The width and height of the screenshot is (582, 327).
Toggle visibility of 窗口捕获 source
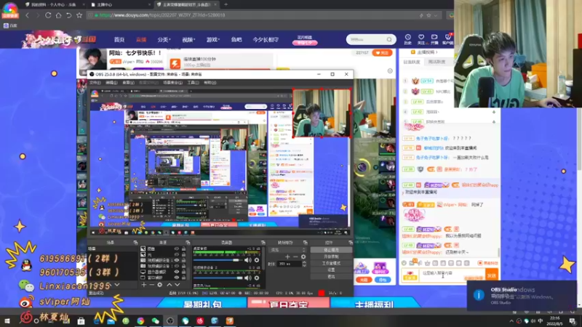click(176, 278)
